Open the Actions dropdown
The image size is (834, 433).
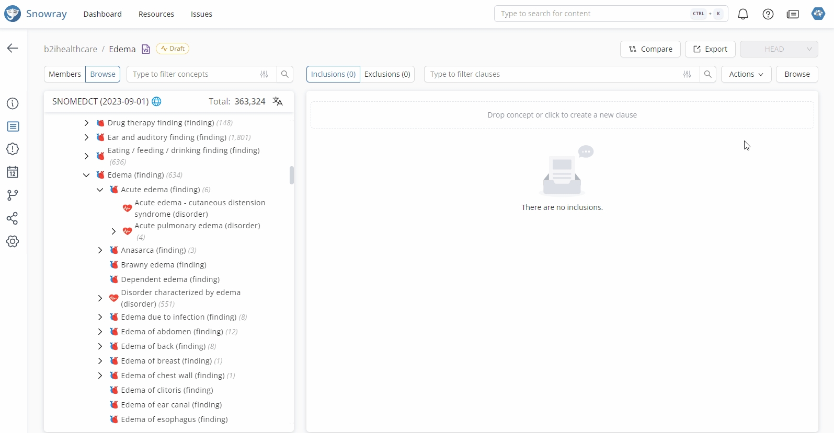click(x=746, y=74)
